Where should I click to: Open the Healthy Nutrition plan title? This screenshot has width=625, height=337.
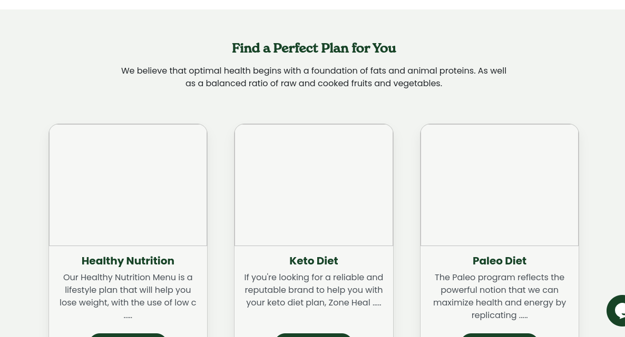128,261
